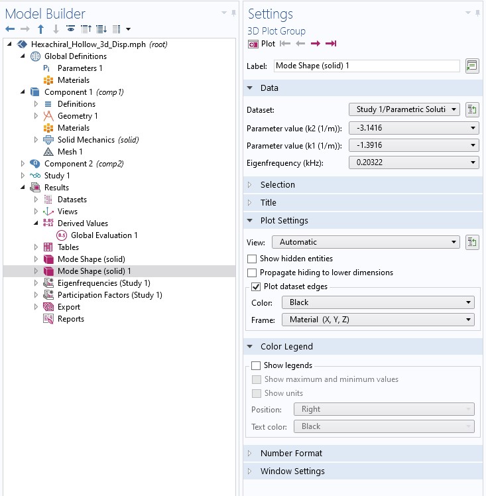
Task: Click the Expand All tree icon
Action: point(101,29)
